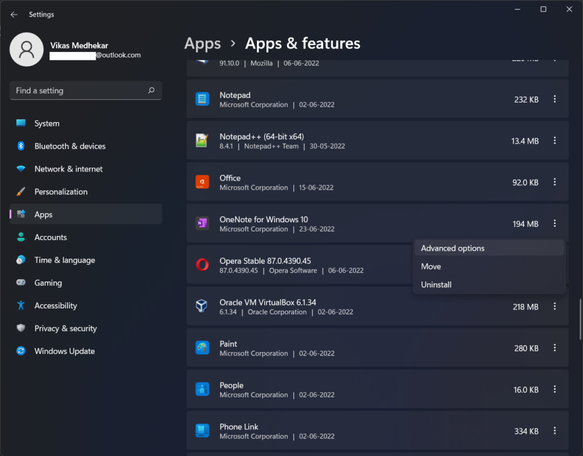Image resolution: width=583 pixels, height=456 pixels.
Task: Open more options for Paint
Action: point(555,348)
